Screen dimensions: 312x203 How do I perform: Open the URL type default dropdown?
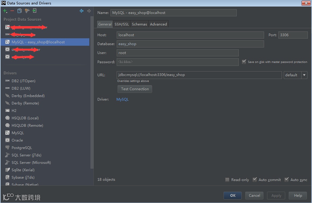[296, 75]
